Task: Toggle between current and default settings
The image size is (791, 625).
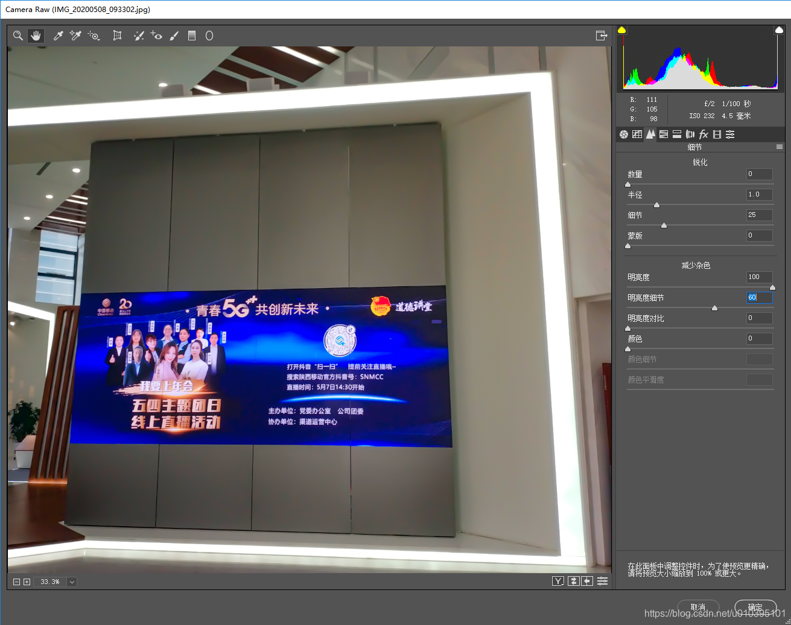Action: click(x=602, y=581)
